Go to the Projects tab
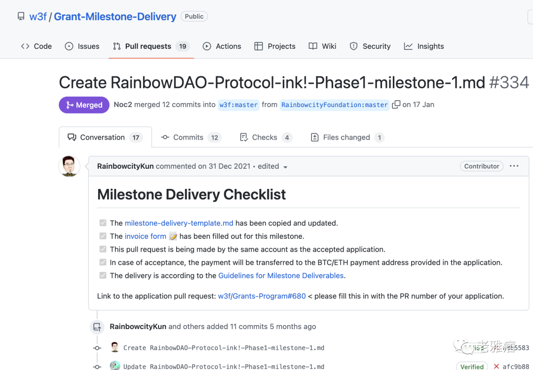This screenshot has width=533, height=370. 275,46
